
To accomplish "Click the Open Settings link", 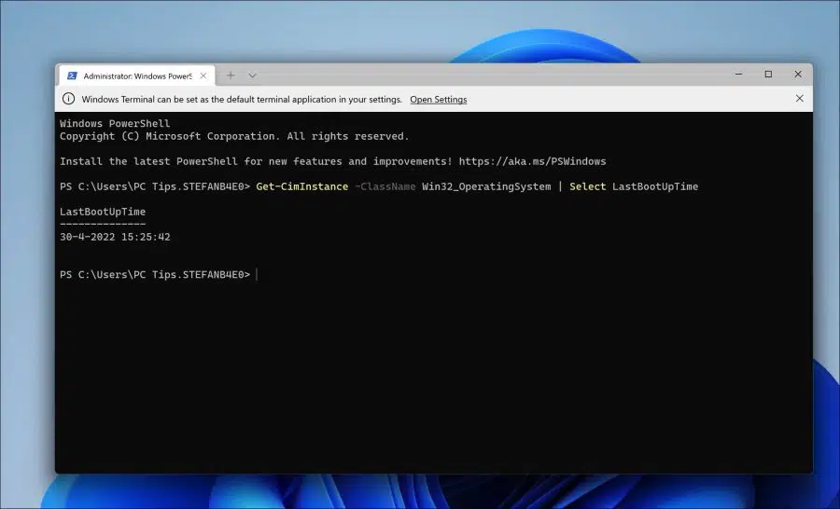I will (x=439, y=99).
